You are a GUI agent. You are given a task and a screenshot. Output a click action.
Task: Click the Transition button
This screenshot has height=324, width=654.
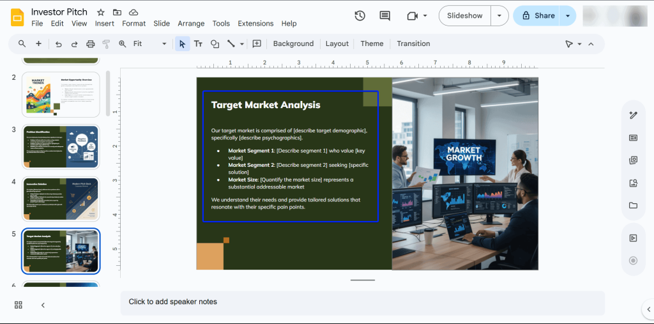tap(413, 44)
